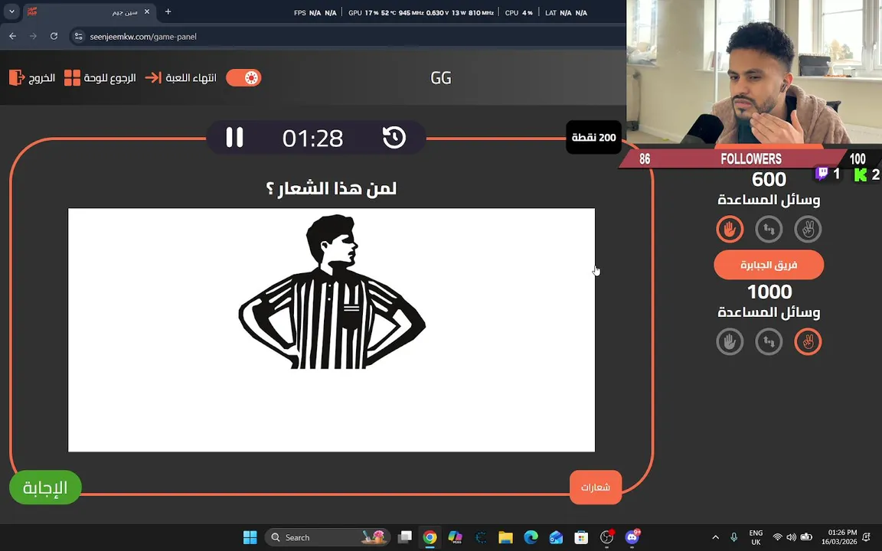The image size is (882, 551).
Task: Open the Windows Start menu
Action: [250, 537]
